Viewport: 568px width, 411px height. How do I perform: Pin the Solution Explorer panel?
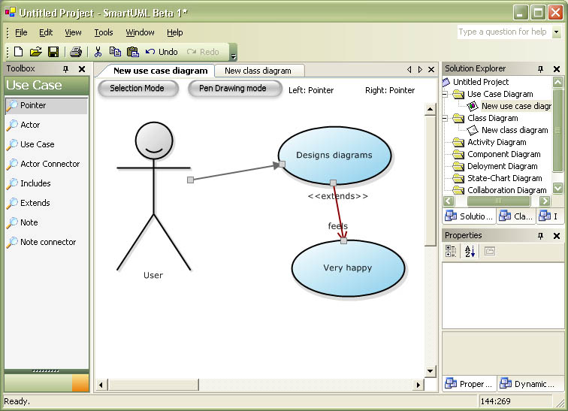click(x=540, y=69)
